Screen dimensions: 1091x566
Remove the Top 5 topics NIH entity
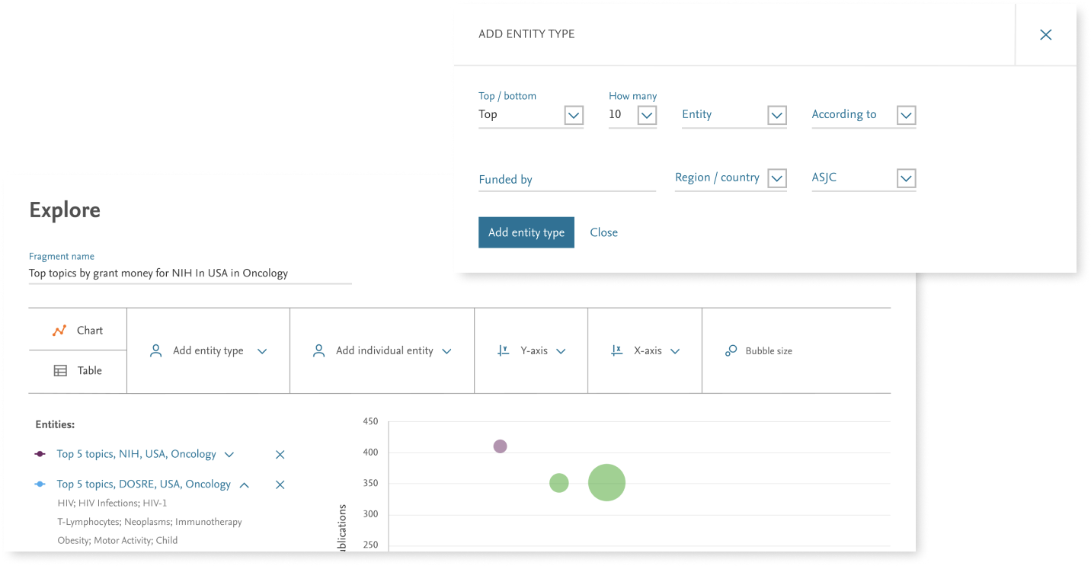[280, 455]
